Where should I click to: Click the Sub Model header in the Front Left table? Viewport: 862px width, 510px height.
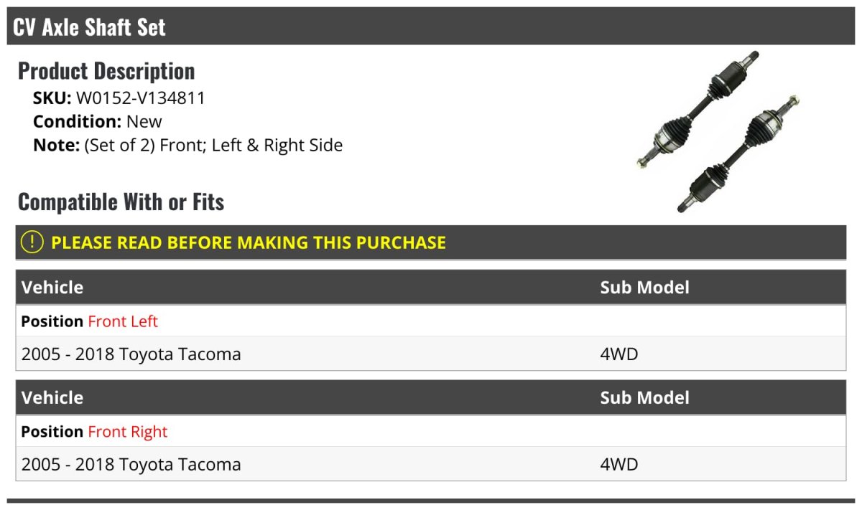pyautogui.click(x=644, y=288)
